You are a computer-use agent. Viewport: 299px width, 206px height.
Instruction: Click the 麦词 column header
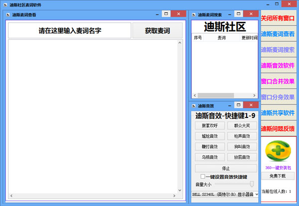pyautogui.click(x=222, y=38)
